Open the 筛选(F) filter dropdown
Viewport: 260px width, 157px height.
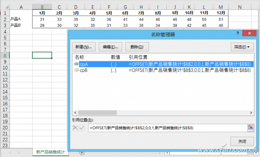[242, 47]
